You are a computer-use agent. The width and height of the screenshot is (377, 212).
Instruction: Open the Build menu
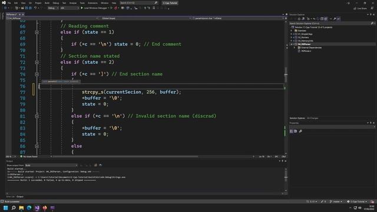(47, 3)
